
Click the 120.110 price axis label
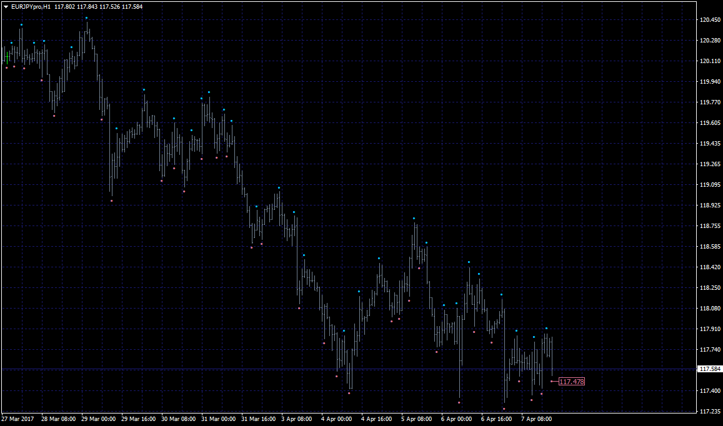point(710,61)
